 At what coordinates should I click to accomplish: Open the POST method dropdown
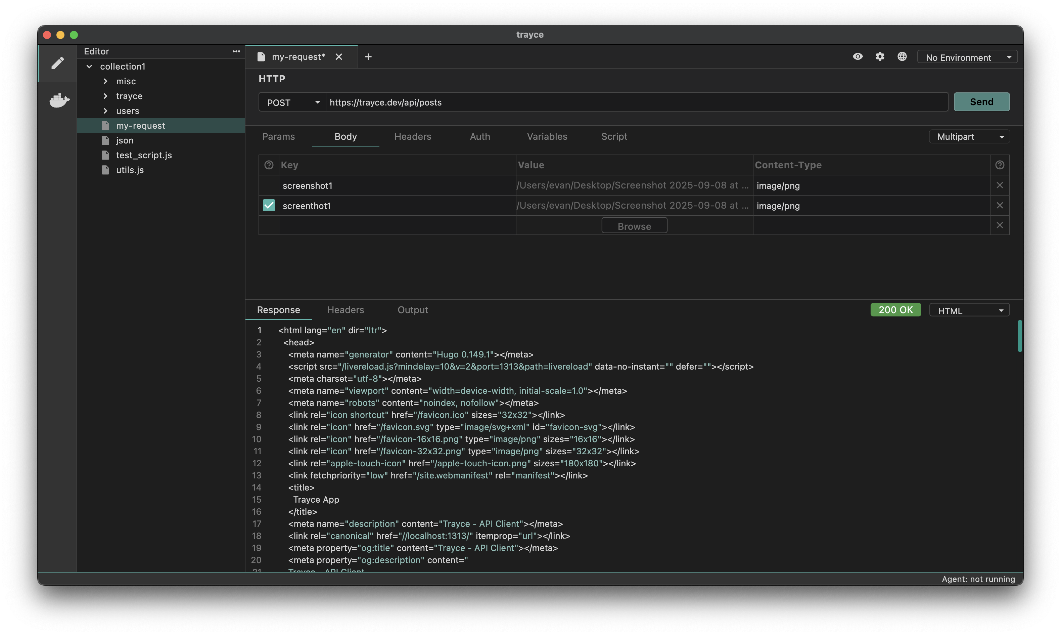pos(293,102)
